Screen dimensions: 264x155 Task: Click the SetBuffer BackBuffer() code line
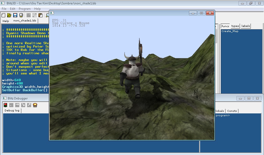click(x=25, y=90)
